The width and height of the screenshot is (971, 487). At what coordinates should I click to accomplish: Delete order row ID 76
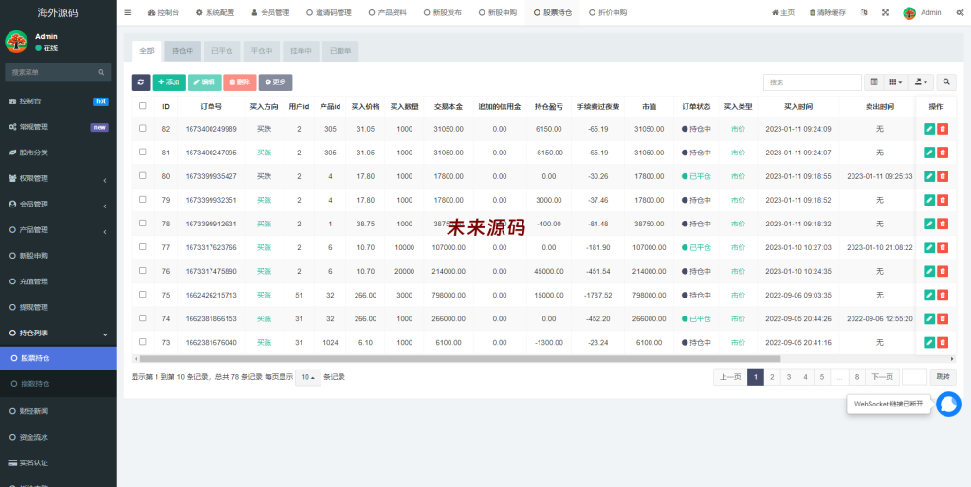(x=943, y=271)
